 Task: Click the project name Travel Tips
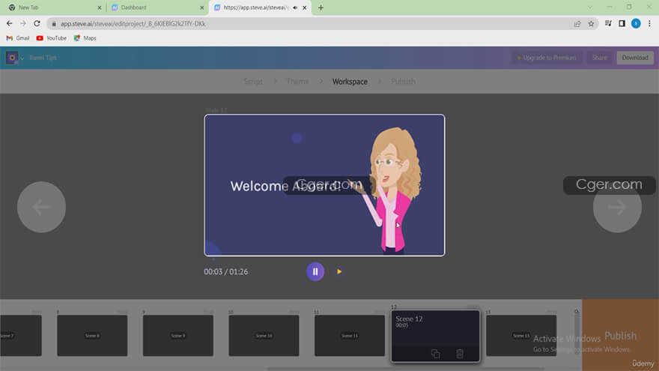tap(43, 58)
